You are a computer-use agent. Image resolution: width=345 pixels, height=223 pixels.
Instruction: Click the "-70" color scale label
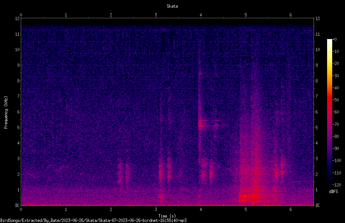point(336,124)
